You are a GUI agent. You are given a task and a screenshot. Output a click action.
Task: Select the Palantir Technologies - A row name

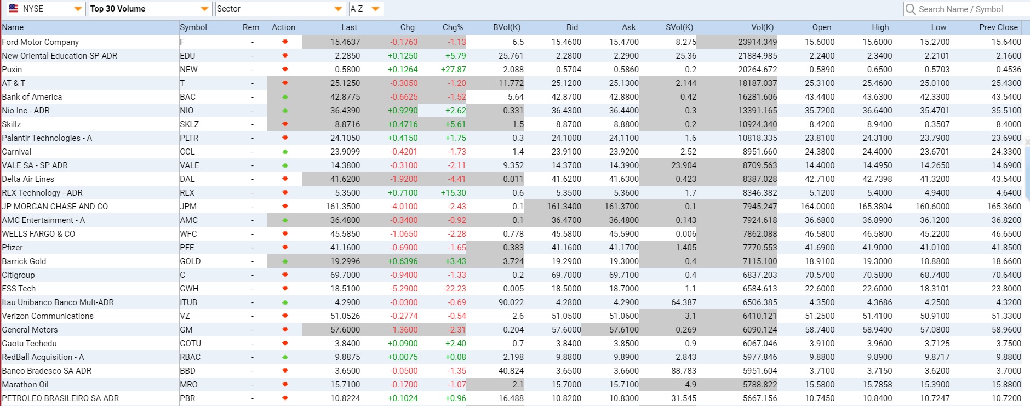coord(47,138)
